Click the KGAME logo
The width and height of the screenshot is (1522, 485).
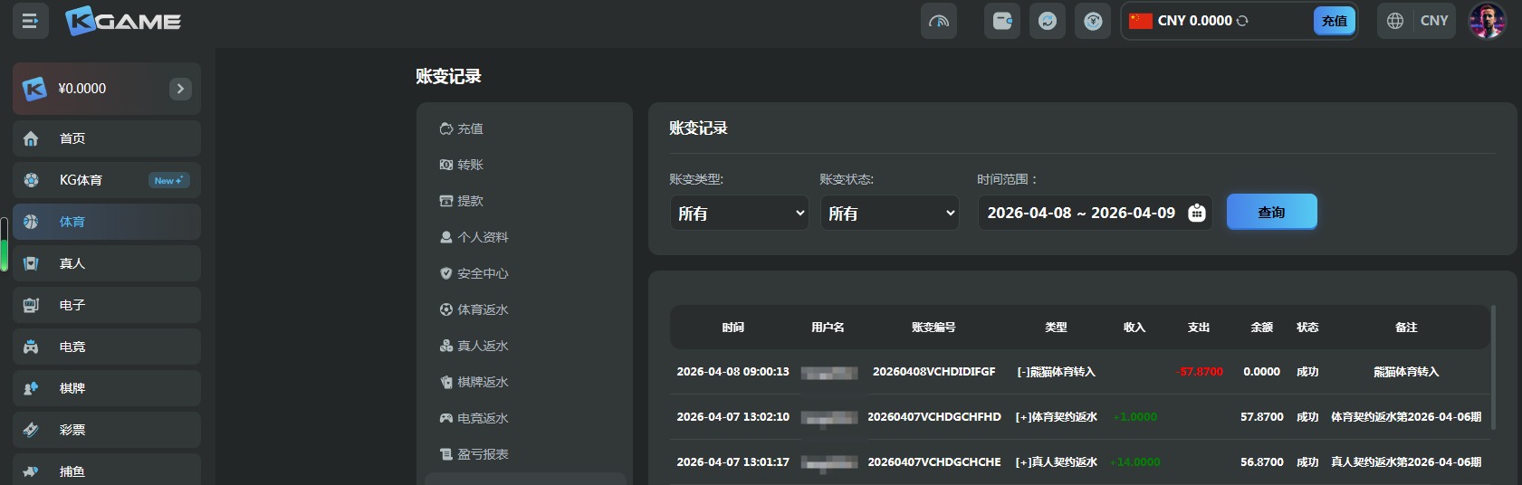[124, 21]
